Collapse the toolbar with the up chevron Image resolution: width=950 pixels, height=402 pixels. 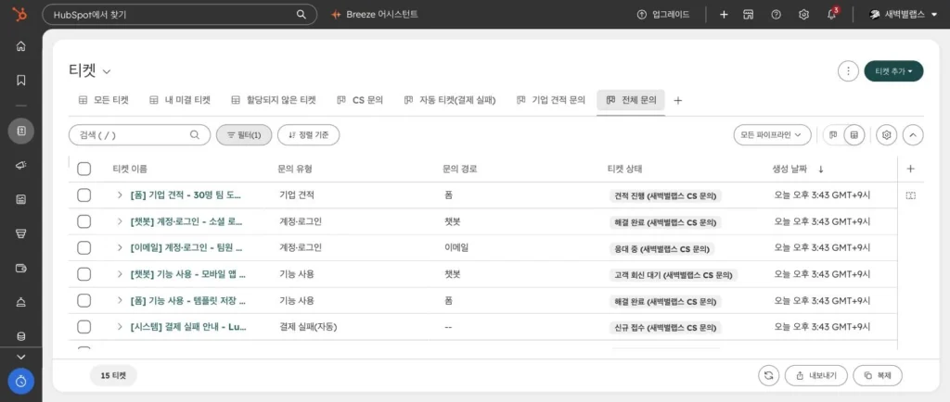(913, 135)
